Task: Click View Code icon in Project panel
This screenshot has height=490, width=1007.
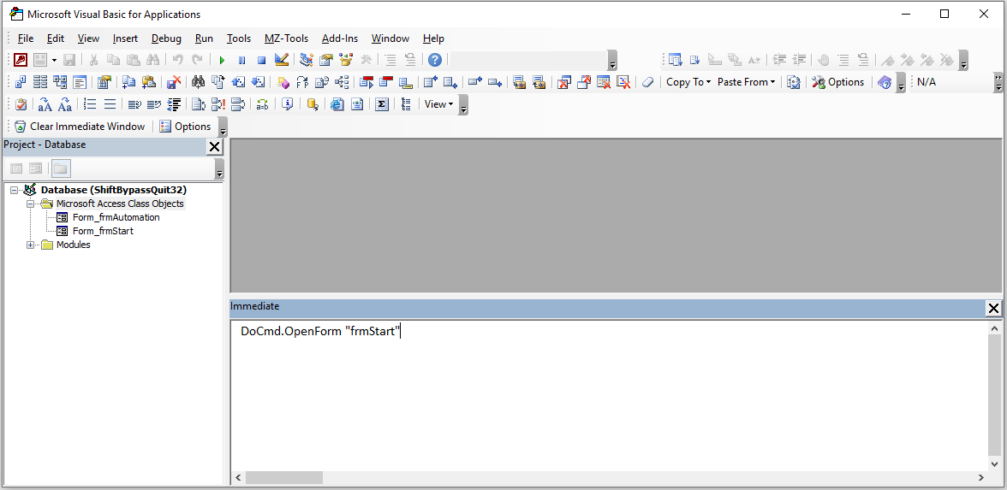Action: click(x=17, y=168)
